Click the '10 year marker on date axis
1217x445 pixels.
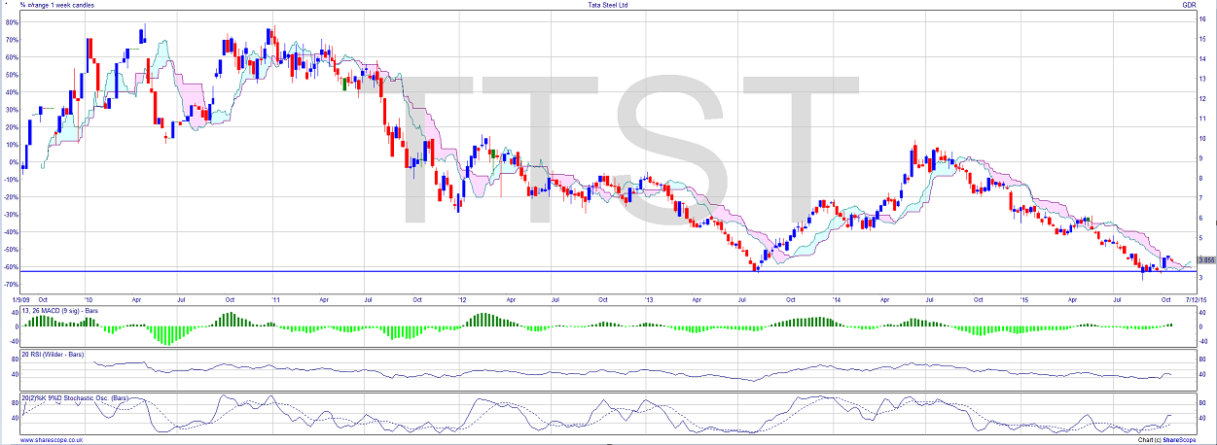pyautogui.click(x=87, y=300)
